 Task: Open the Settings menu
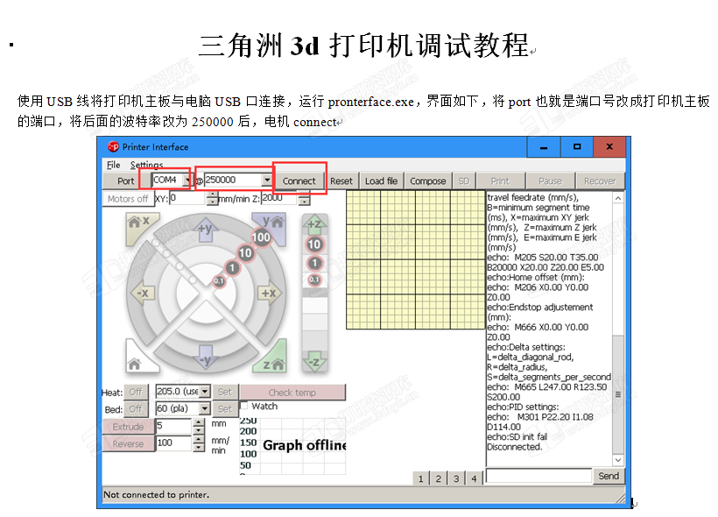point(146,165)
